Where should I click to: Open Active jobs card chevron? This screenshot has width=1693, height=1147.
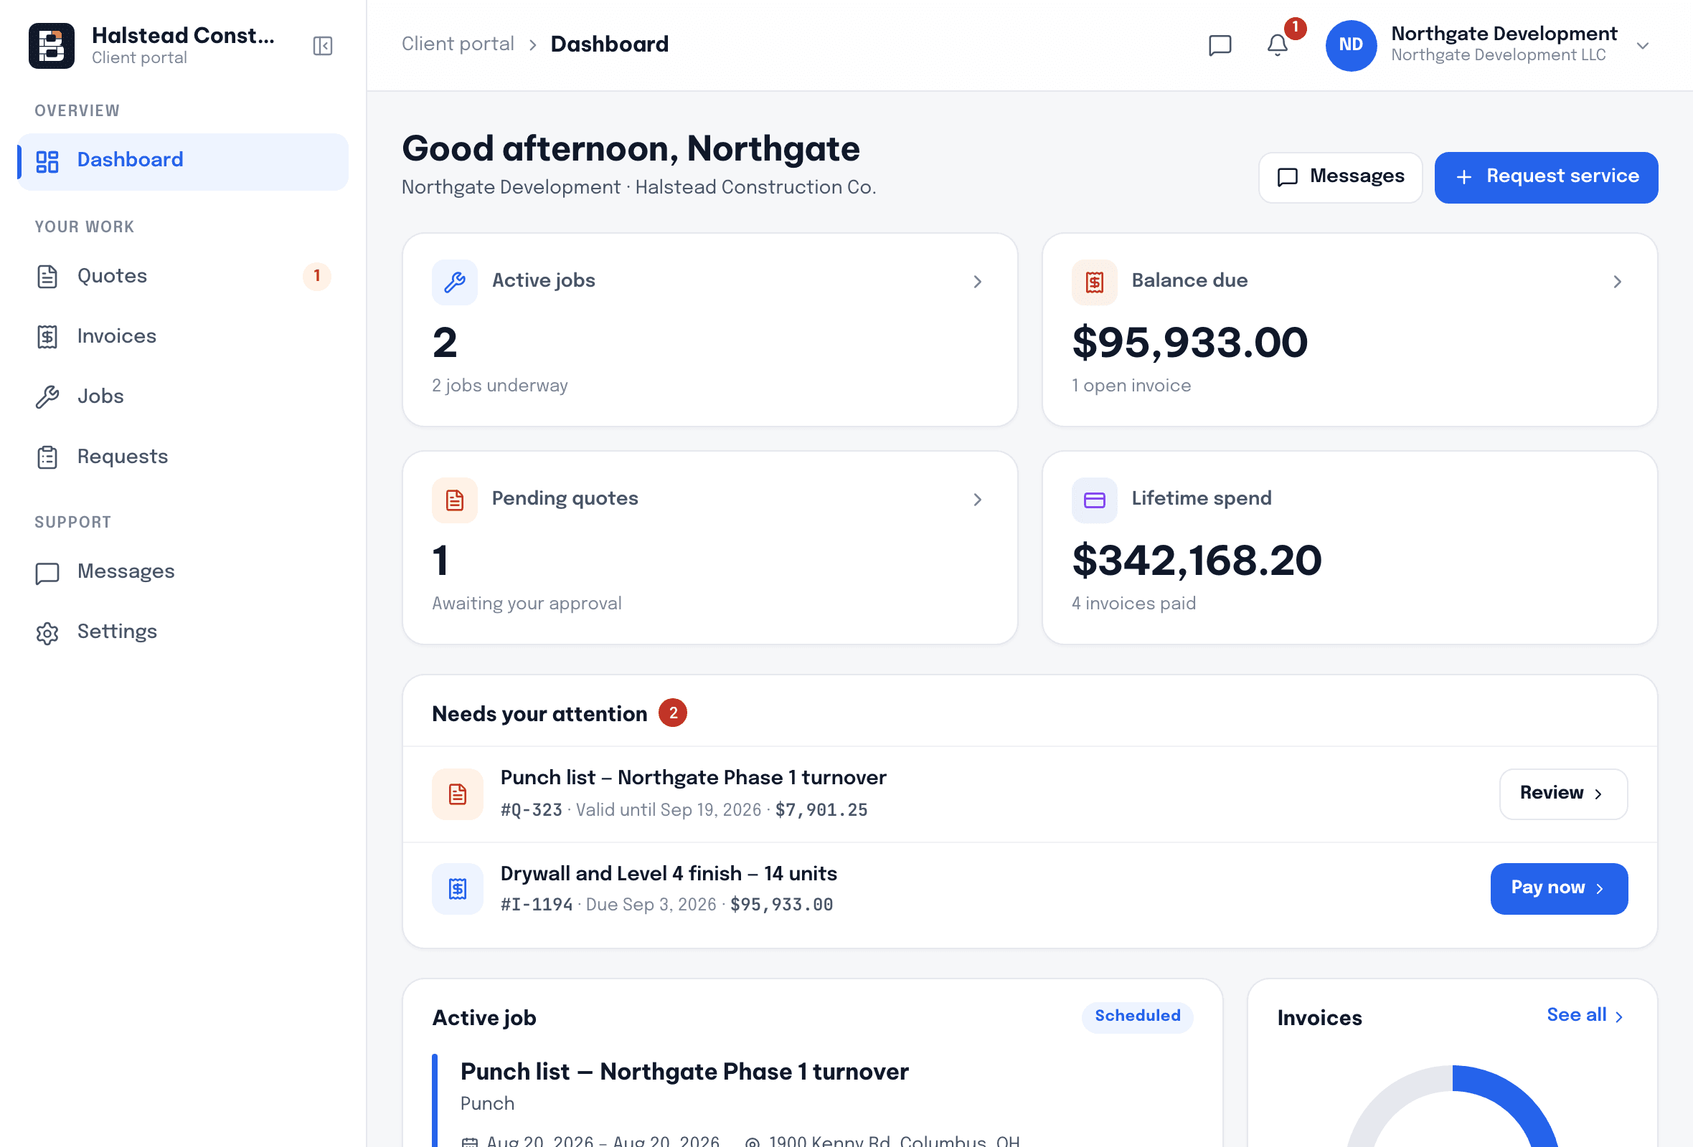pos(978,282)
